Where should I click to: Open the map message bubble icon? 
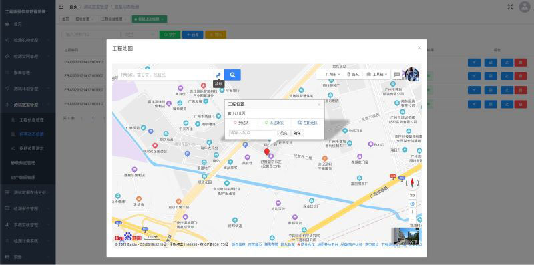pos(397,74)
